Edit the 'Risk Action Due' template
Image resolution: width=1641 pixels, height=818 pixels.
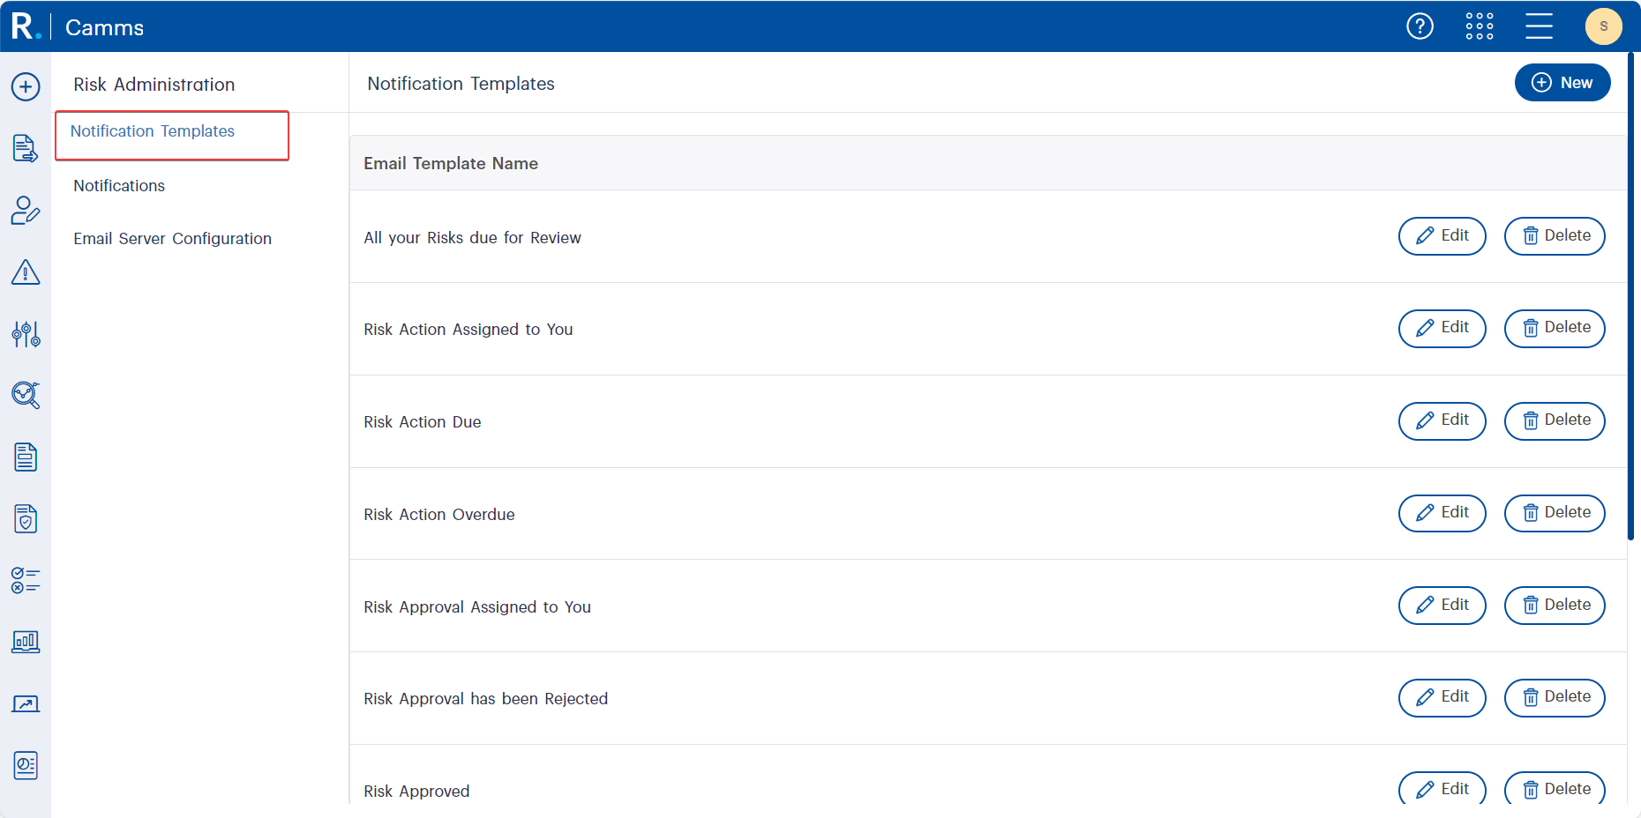point(1442,420)
